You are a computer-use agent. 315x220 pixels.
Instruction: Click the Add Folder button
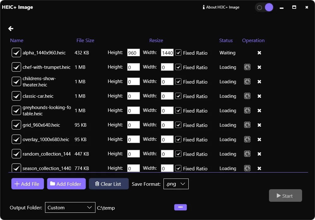(x=66, y=184)
